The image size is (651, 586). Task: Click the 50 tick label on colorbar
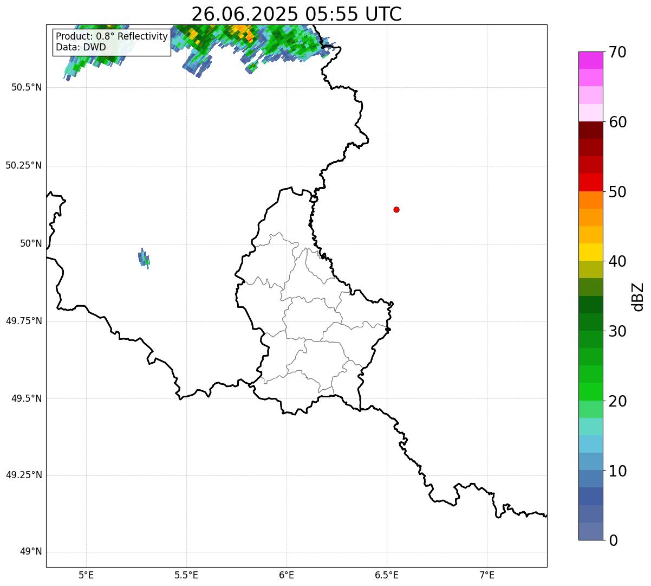[x=617, y=192]
